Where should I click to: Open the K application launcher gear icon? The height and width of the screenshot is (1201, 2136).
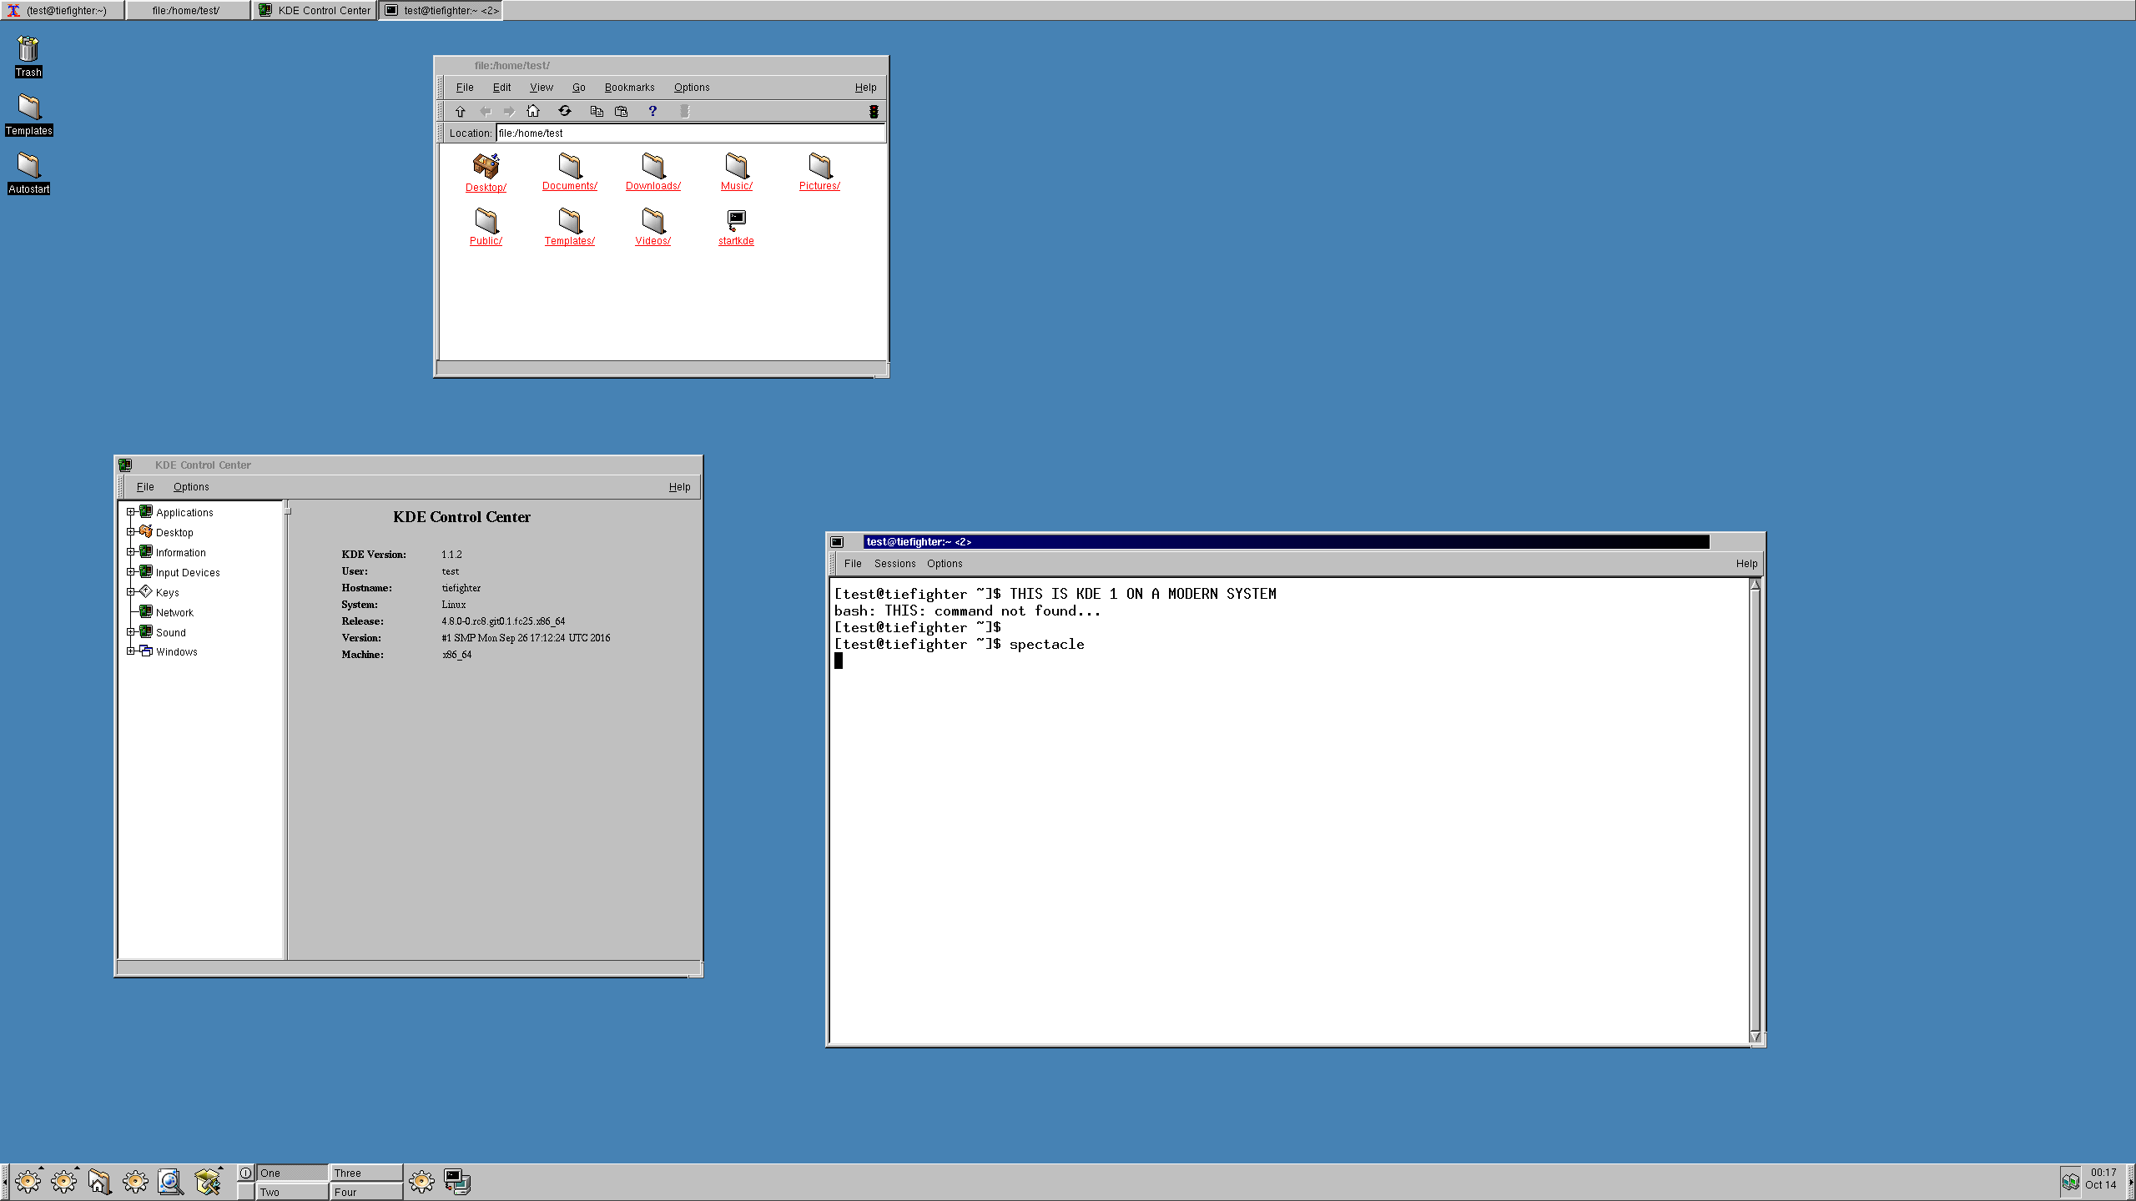[x=28, y=1181]
